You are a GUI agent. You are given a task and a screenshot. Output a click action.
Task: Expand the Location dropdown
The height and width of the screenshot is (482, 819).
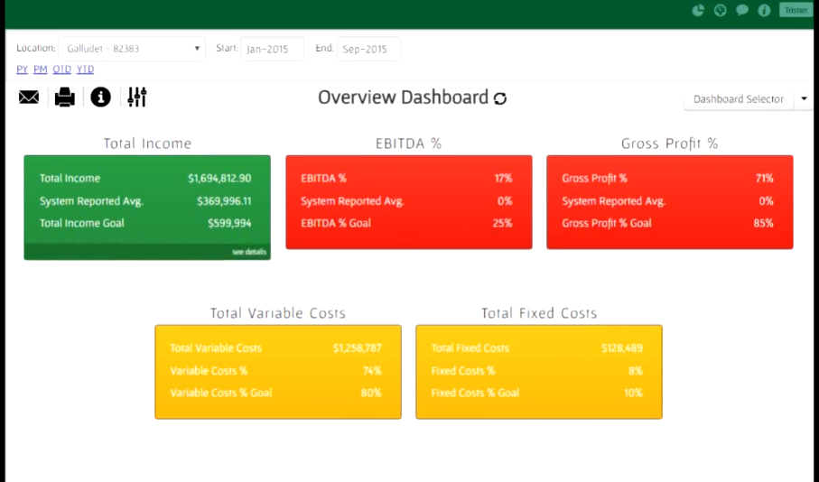[133, 49]
